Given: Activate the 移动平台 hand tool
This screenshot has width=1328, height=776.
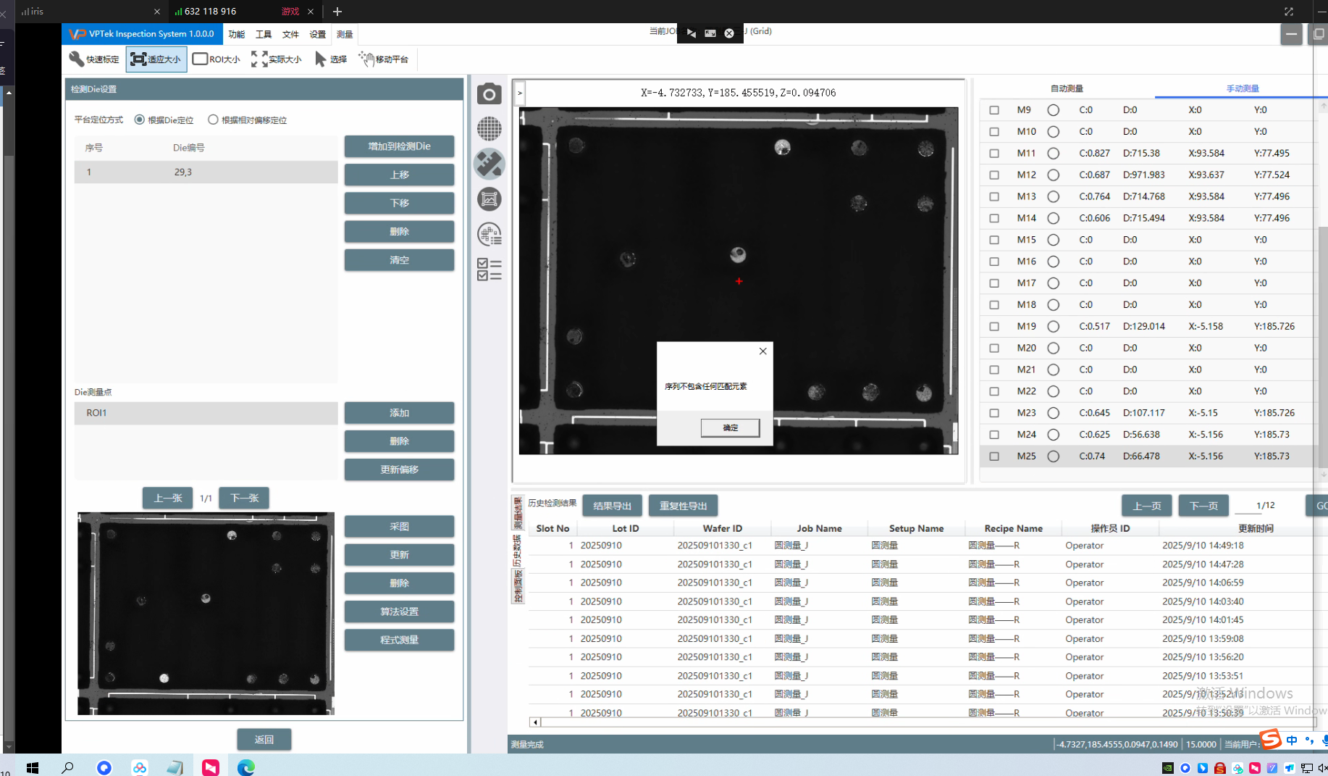Looking at the screenshot, I should (384, 59).
